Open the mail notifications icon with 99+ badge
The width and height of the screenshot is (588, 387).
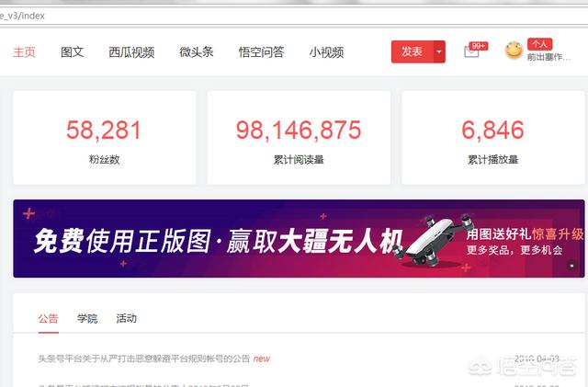point(471,51)
